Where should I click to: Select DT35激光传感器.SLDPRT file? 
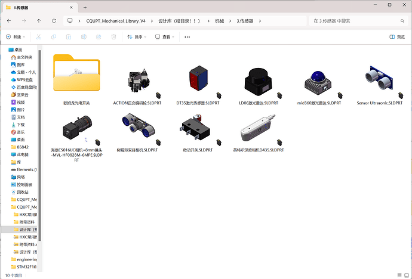coord(198,85)
